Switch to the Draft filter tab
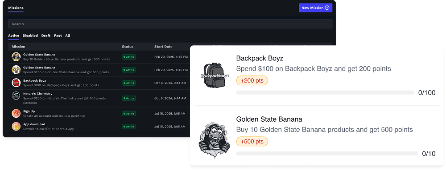This screenshot has width=446, height=171. [46, 36]
